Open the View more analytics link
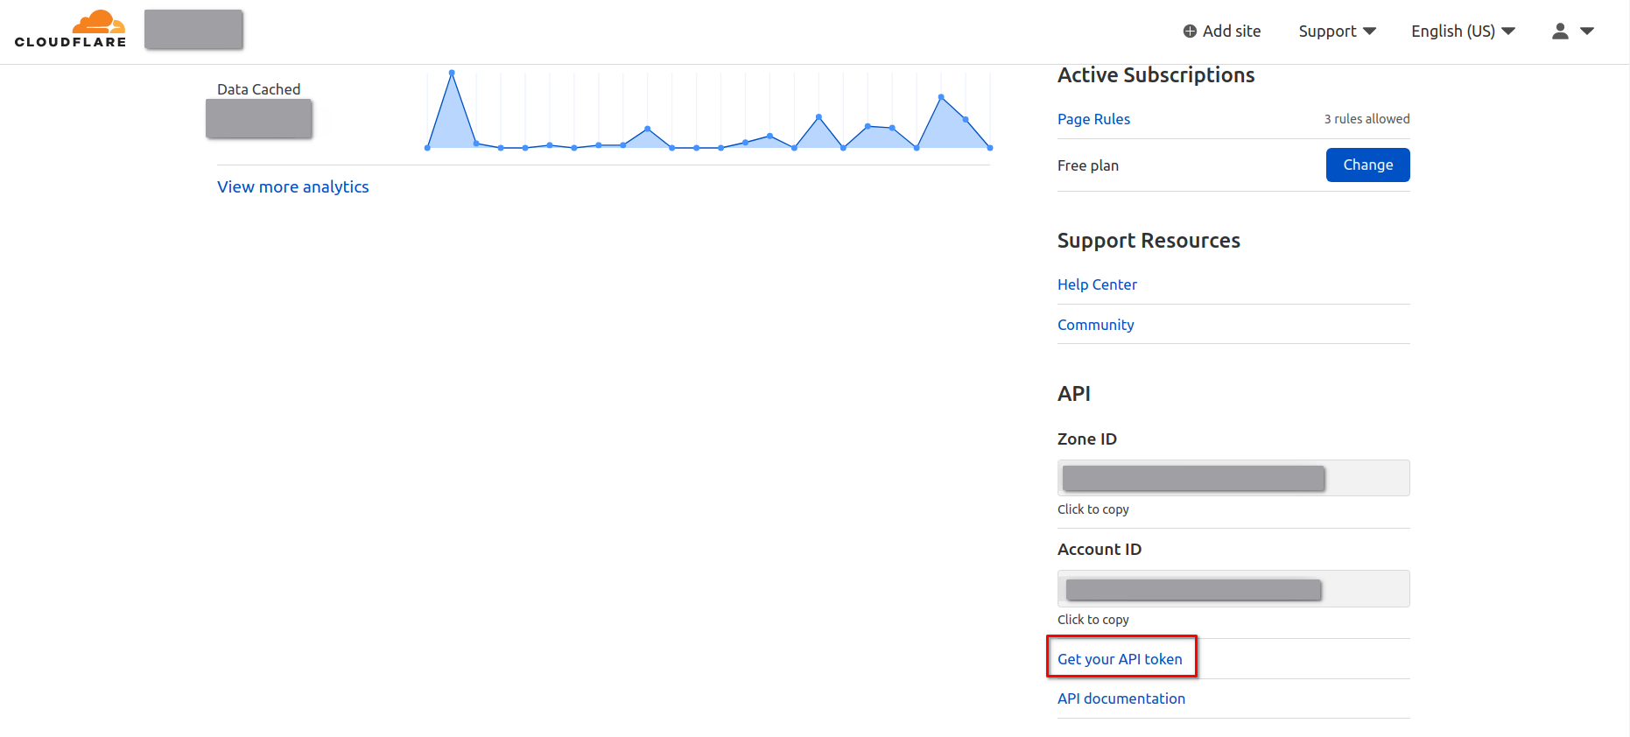 click(x=292, y=186)
